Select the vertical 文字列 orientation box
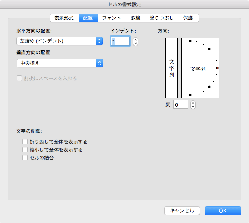The image size is (249, 223). [x=171, y=68]
